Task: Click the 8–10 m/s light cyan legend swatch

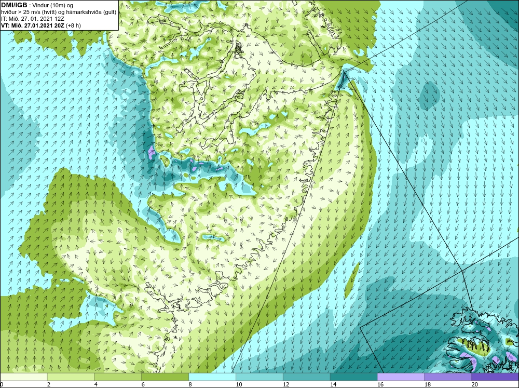Action: pos(212,377)
